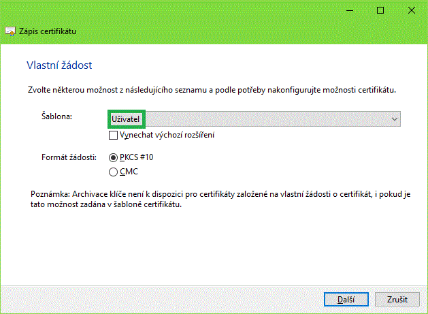Click the Šablona field label
The image size is (428, 314).
pos(56,117)
